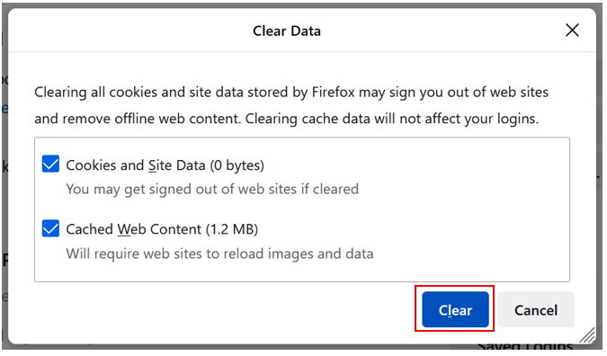Viewport: 607px width, 356px height.
Task: Click the '(1.2 MB)' cache size indicator
Action: 232,229
